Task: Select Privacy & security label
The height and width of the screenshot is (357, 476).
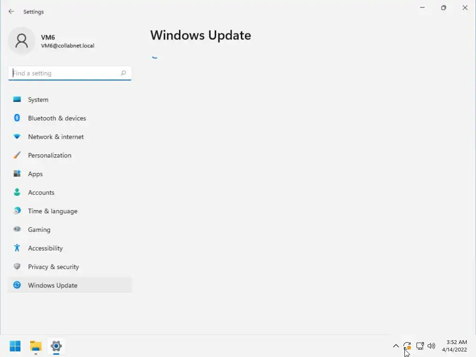Action: [53, 267]
